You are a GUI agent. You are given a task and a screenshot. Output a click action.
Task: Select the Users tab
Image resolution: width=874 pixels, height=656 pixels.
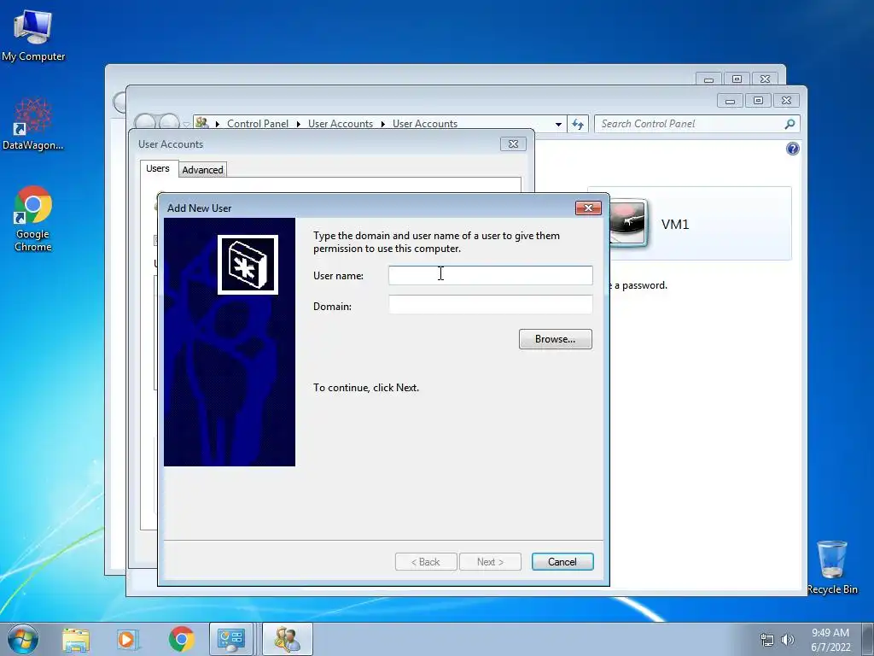click(158, 168)
